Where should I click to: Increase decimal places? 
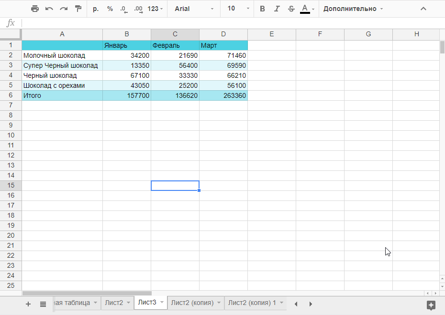coord(138,9)
